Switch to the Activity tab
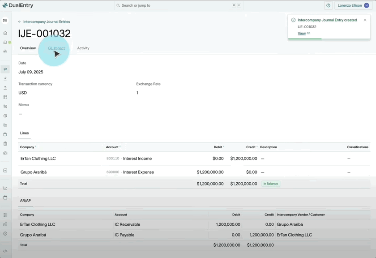The image size is (376, 258). (x=83, y=48)
